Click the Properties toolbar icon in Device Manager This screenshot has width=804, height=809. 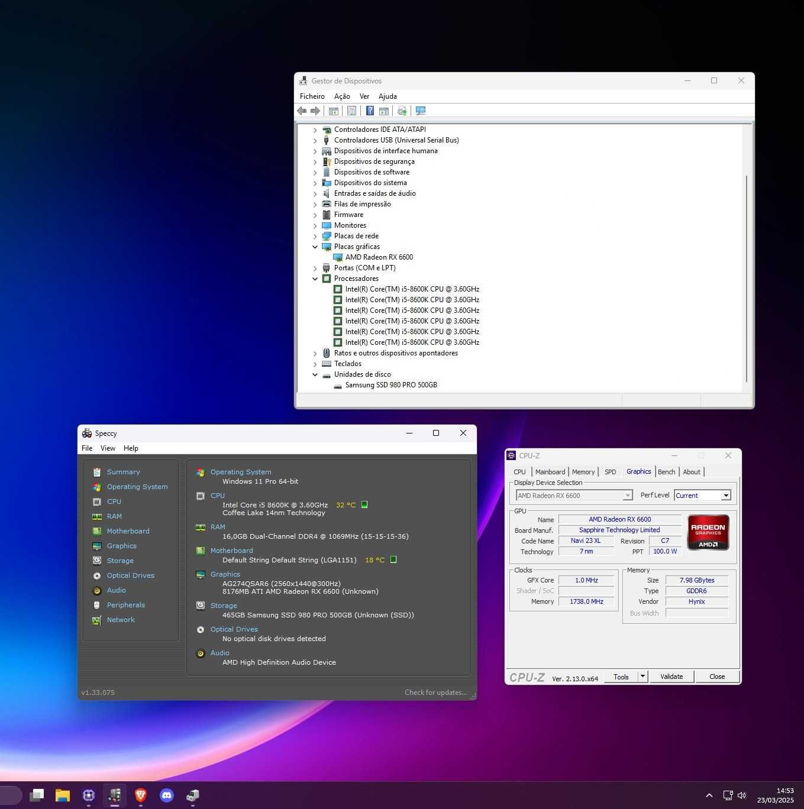351,111
